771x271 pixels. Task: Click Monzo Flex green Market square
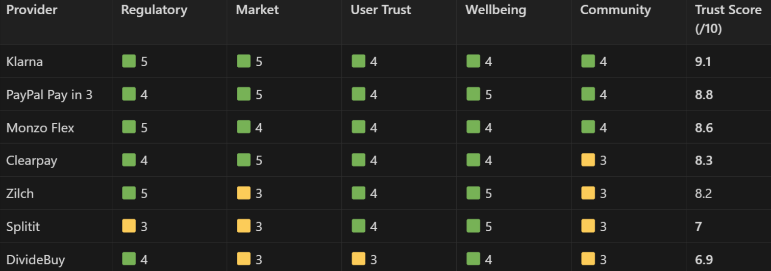[x=243, y=127]
